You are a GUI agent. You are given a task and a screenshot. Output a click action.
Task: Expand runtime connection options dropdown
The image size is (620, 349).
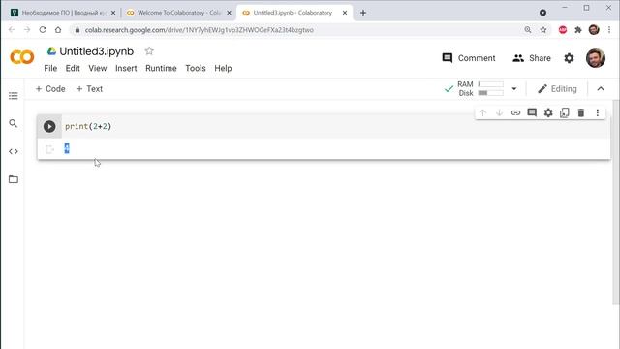click(x=514, y=88)
